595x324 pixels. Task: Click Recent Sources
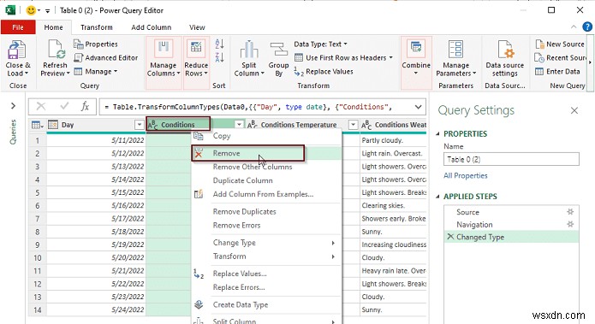tap(560, 58)
